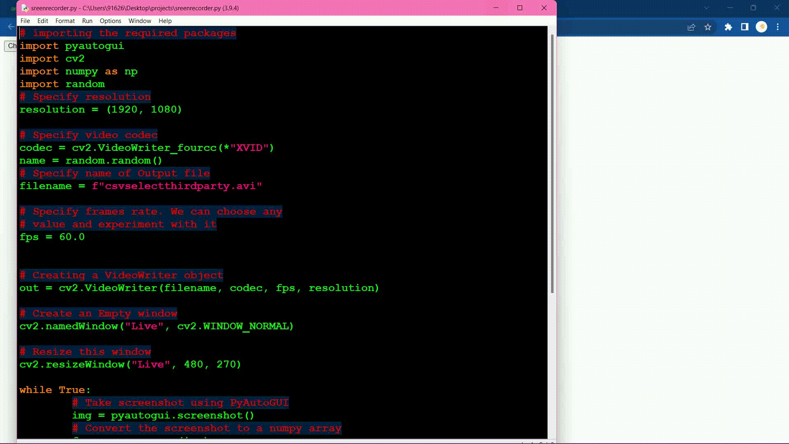The width and height of the screenshot is (789, 444).
Task: Toggle Chrome's side panel icon
Action: (745, 27)
